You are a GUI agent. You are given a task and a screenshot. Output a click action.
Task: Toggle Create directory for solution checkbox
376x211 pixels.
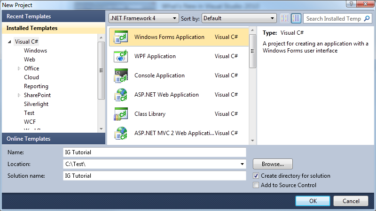coord(256,176)
